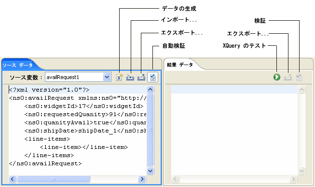Viewport: 315px width, 187px height.
Task: Toggle the auto-validate button in source toolbar
Action: click(x=153, y=77)
